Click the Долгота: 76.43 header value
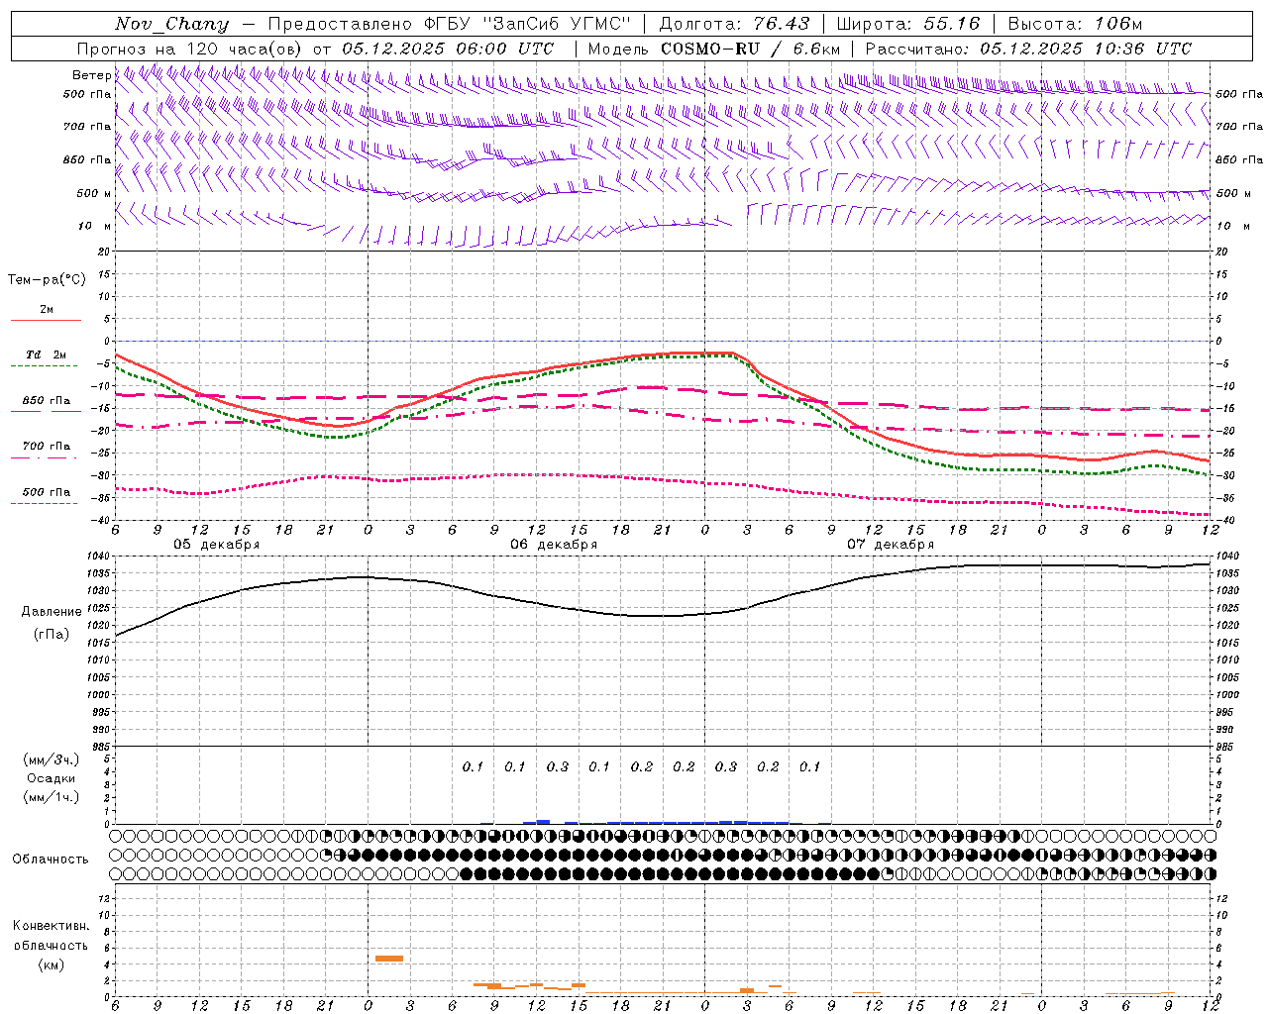 pyautogui.click(x=734, y=24)
